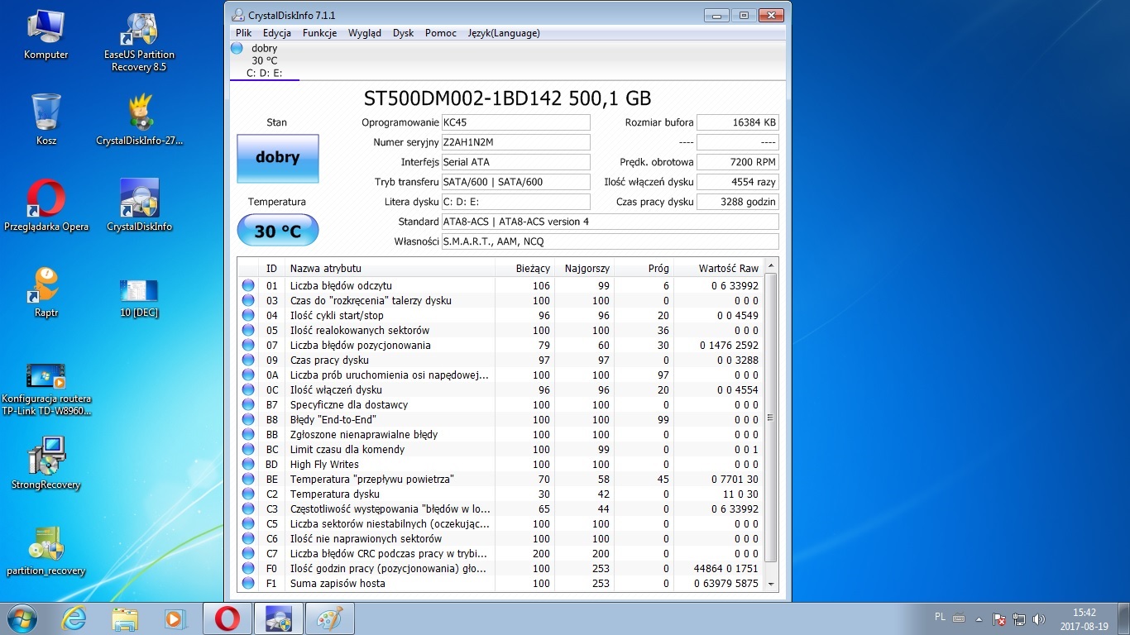
Task: Open the Komputer desktop icon
Action: click(46, 36)
